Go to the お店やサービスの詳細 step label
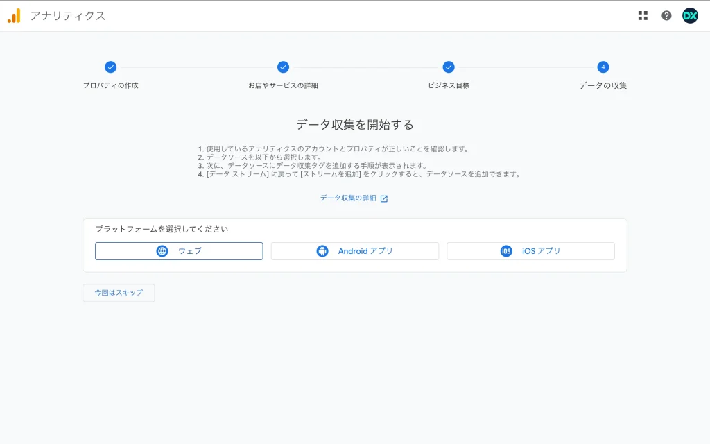 (x=283, y=86)
